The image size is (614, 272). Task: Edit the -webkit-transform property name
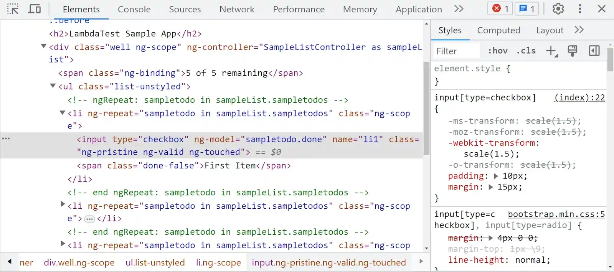491,143
